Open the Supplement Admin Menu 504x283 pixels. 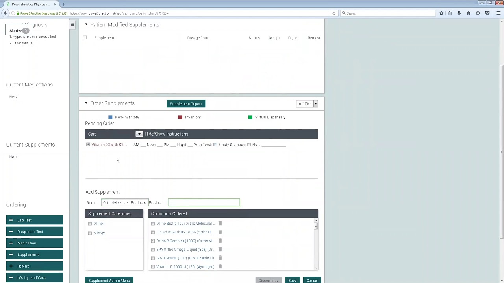coord(109,280)
